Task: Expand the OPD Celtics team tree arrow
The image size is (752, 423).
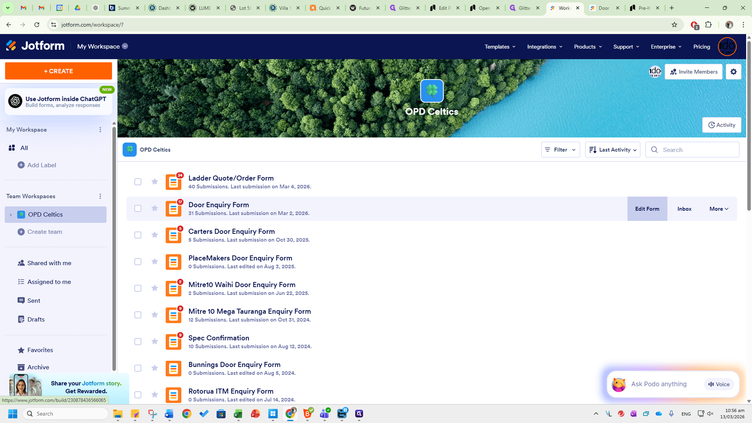Action: tap(11, 215)
